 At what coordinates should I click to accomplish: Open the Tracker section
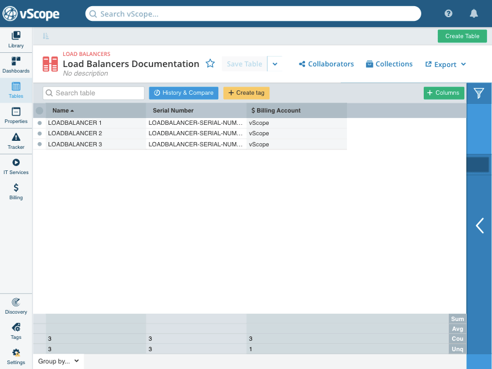tap(16, 141)
